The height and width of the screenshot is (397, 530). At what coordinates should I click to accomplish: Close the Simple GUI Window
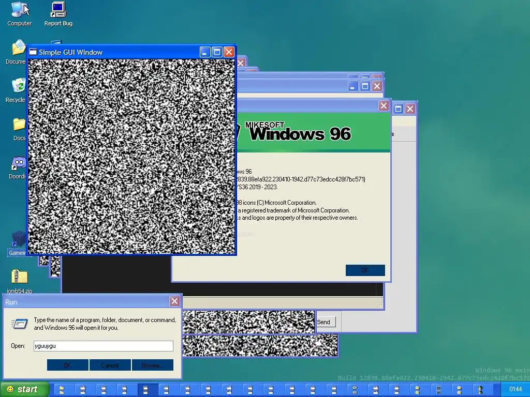click(229, 52)
